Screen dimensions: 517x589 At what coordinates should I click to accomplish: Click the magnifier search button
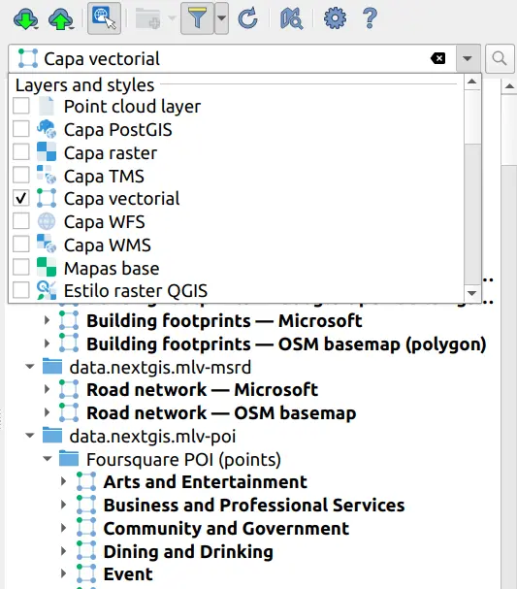(500, 58)
